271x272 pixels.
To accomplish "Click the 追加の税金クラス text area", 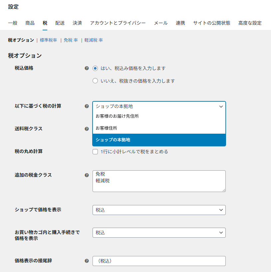I will 159,181.
